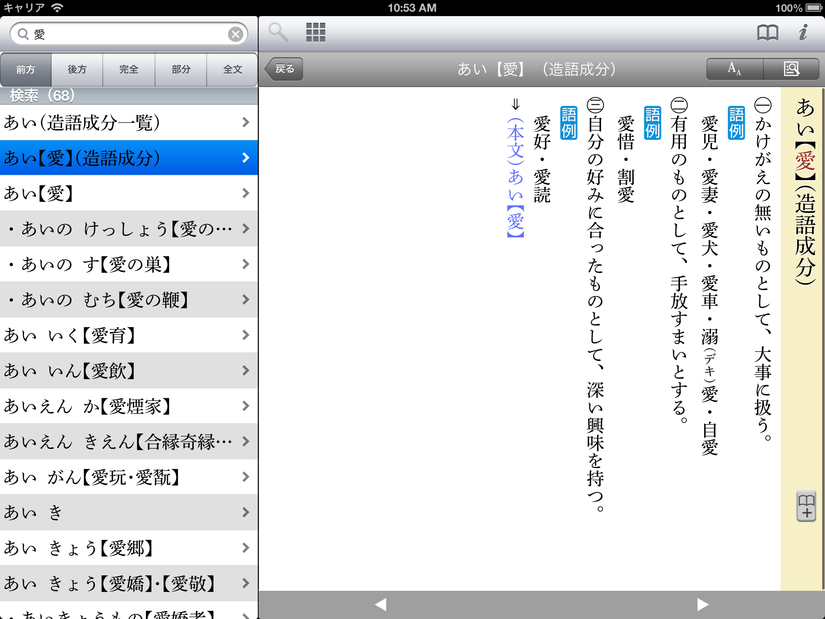Select the 全文 full text tab
Viewport: 825px width, 619px height.
pos(232,69)
